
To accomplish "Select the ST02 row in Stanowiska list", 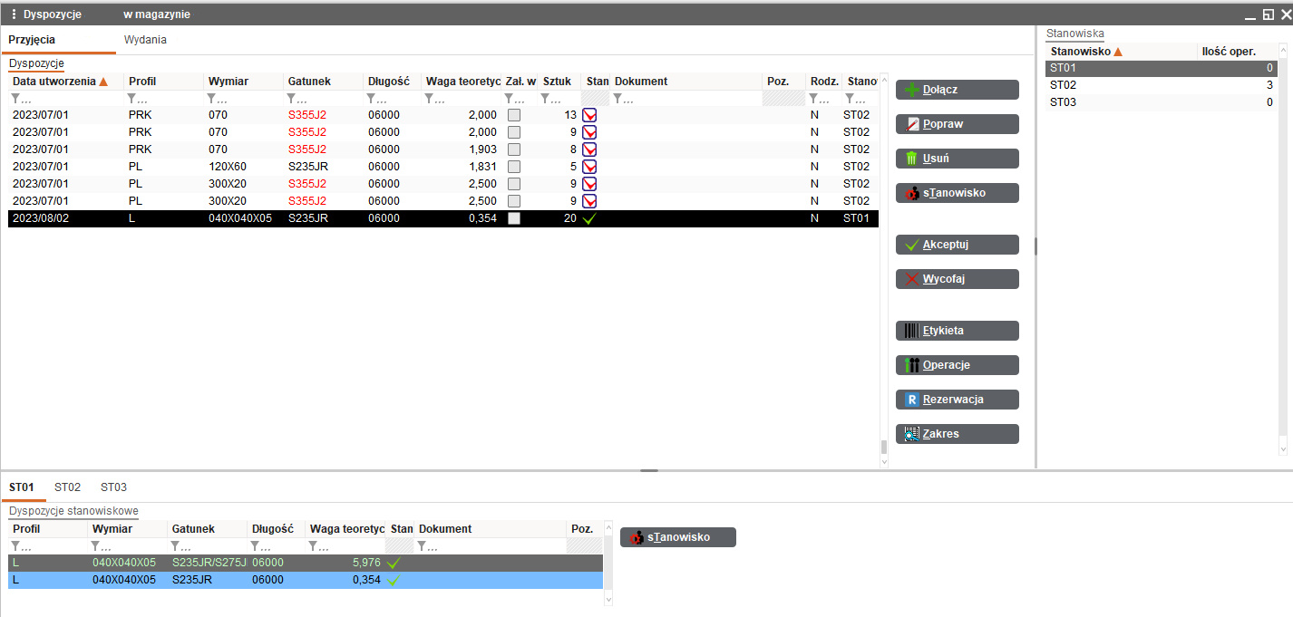I will click(x=1062, y=85).
